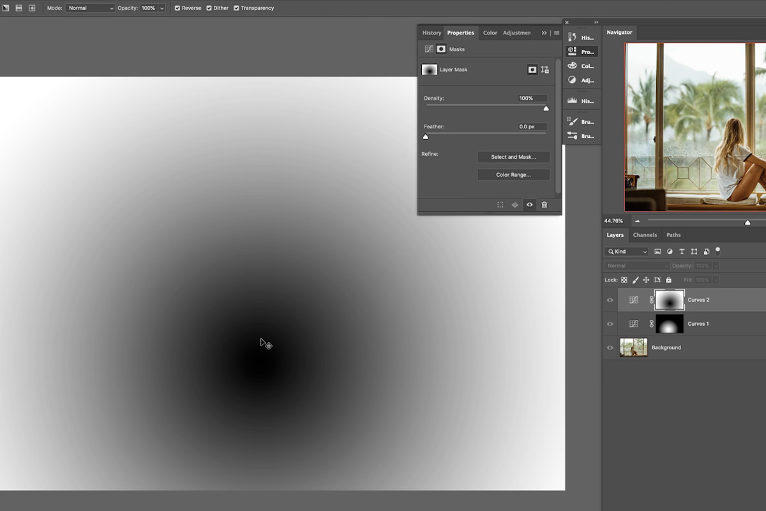This screenshot has height=511, width=766.
Task: Open the Kind filter dropdown in Layers panel
Action: [x=626, y=251]
